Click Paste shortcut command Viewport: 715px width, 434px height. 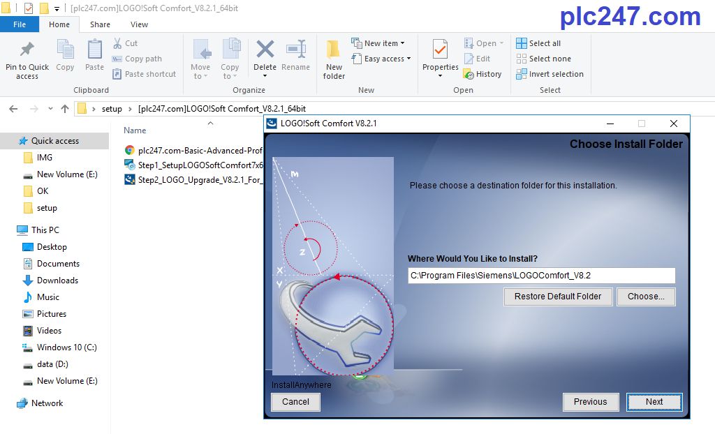pyautogui.click(x=144, y=74)
